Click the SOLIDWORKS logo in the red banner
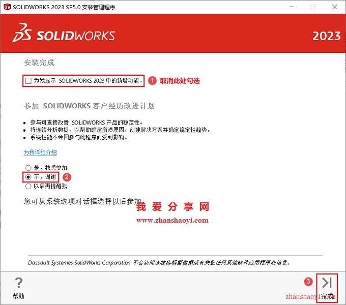 [x=64, y=33]
